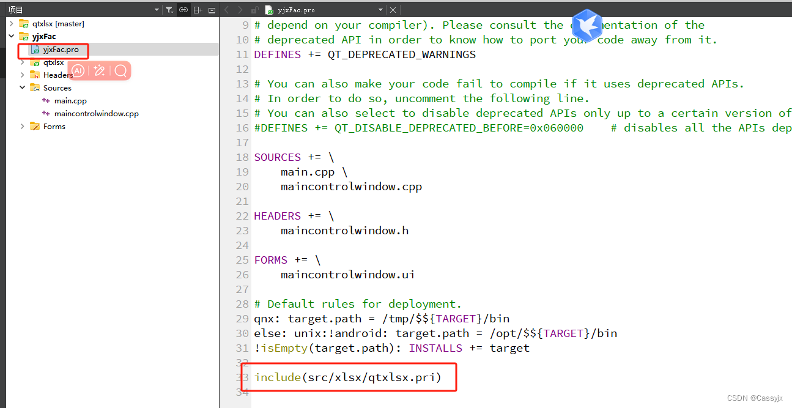Open the filter tree options

170,10
